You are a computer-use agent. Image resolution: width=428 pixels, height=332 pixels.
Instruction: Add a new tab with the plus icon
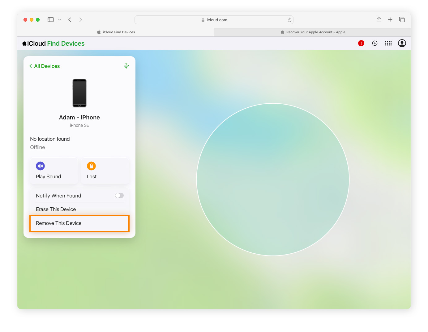(390, 19)
